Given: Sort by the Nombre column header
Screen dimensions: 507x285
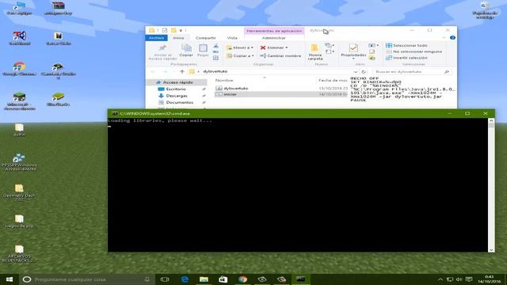Looking at the screenshot, I should (x=224, y=80).
